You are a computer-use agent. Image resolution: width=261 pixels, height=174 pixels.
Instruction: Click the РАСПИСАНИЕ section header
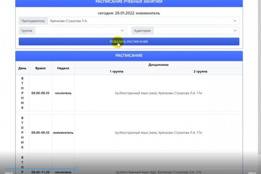[x=129, y=55]
